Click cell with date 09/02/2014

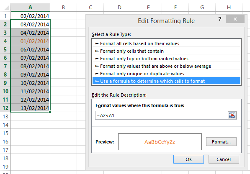[x=30, y=74]
